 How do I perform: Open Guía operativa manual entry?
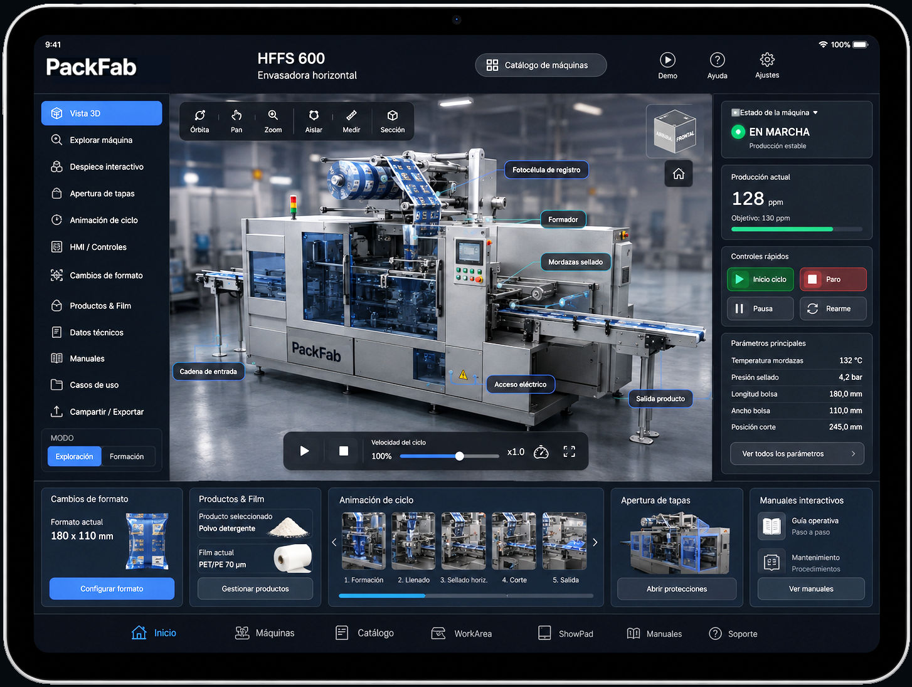811,527
